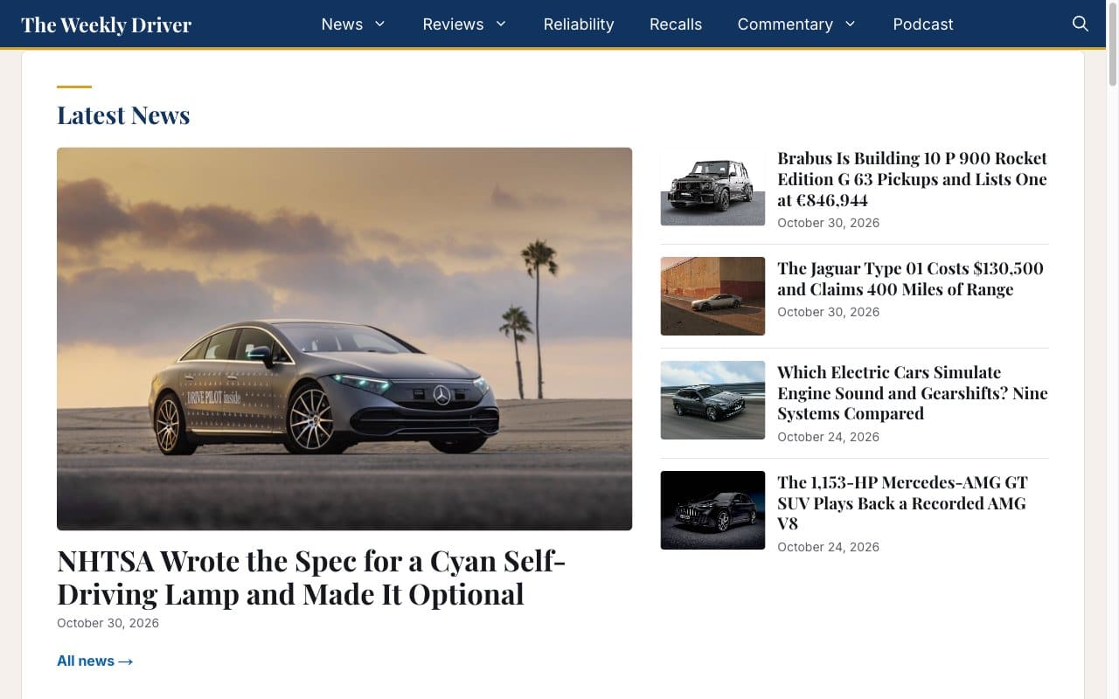Screen dimensions: 1119x699
Task: Click the October 30, 2026 date under the NHTSA headline
Action: pos(108,623)
